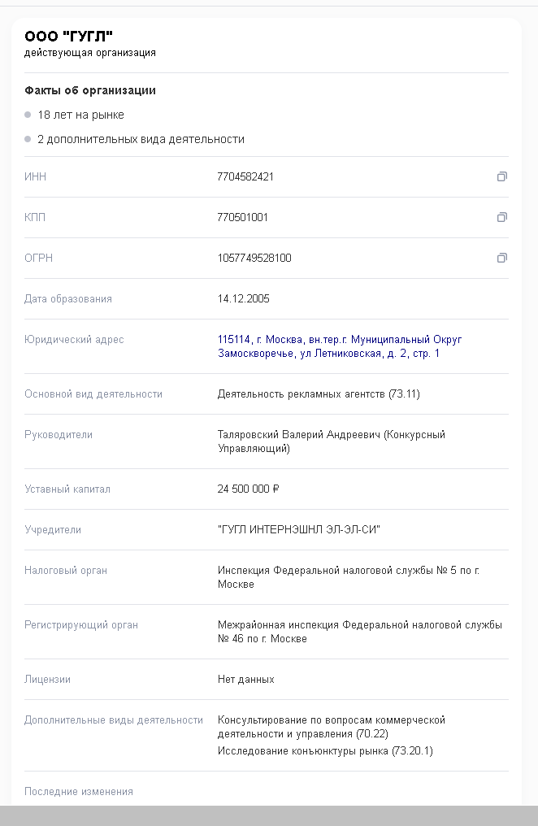Viewport: 538px width, 826px height.
Task: Click the registering authority № 46 text
Action: [x=359, y=631]
